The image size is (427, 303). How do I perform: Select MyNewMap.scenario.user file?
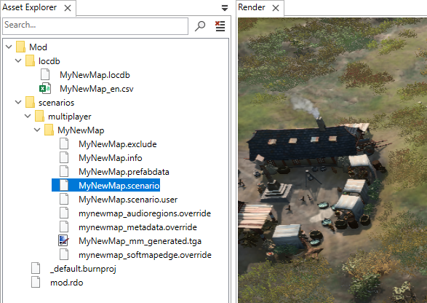pyautogui.click(x=128, y=200)
